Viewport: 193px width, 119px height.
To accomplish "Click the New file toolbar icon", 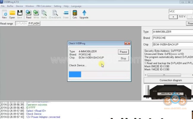I will (x=4, y=14).
